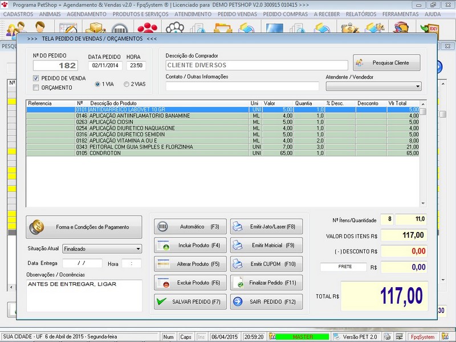Open the FERRAMENTAS menu
This screenshot has width=456, height=342.
coord(401,14)
